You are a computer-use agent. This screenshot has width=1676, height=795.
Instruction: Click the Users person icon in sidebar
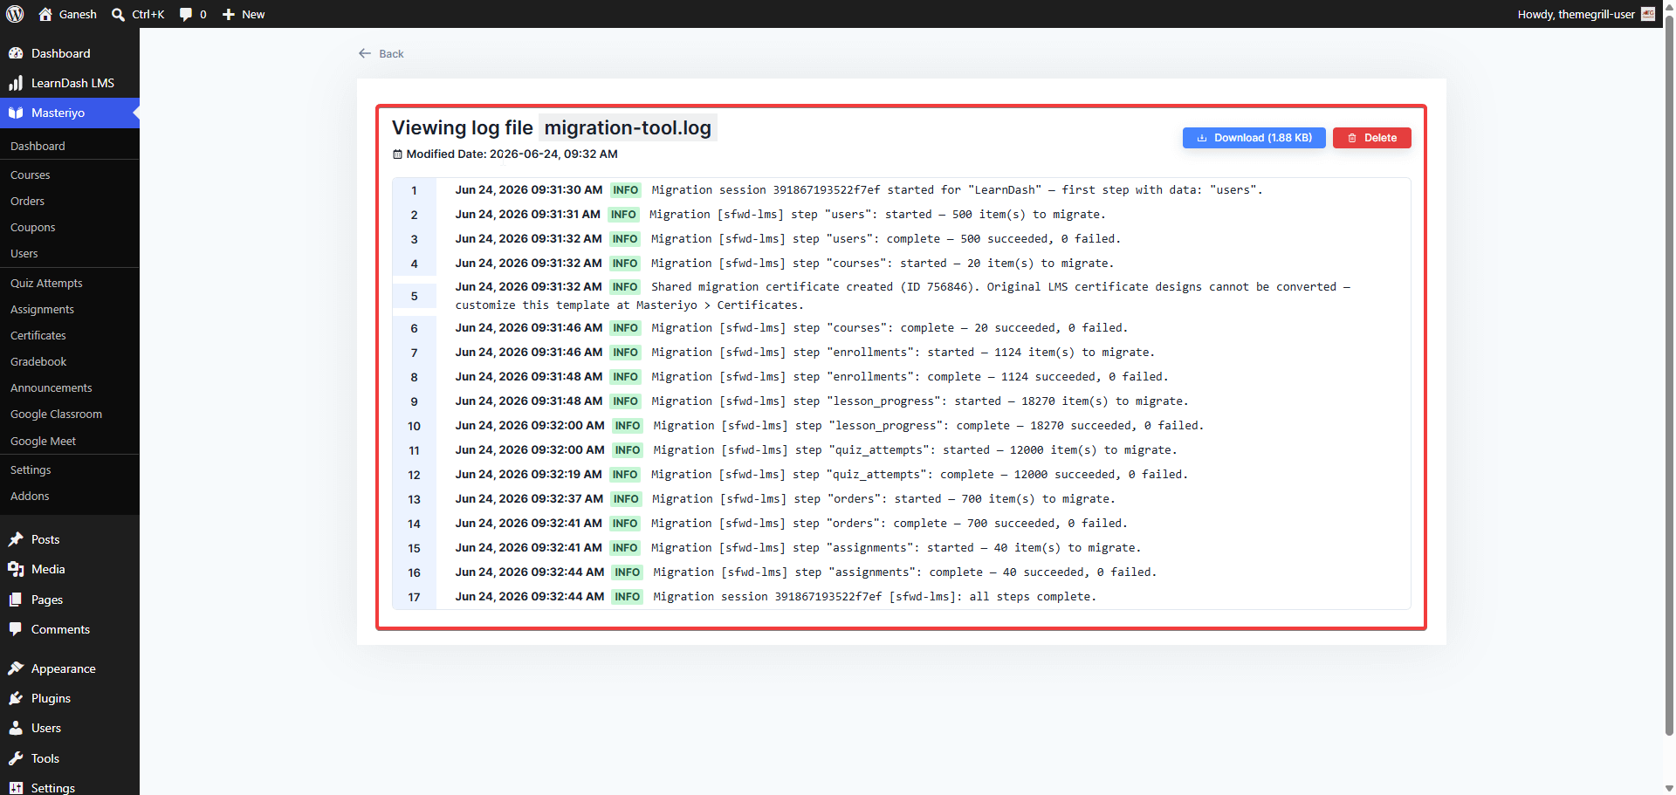[x=16, y=728]
